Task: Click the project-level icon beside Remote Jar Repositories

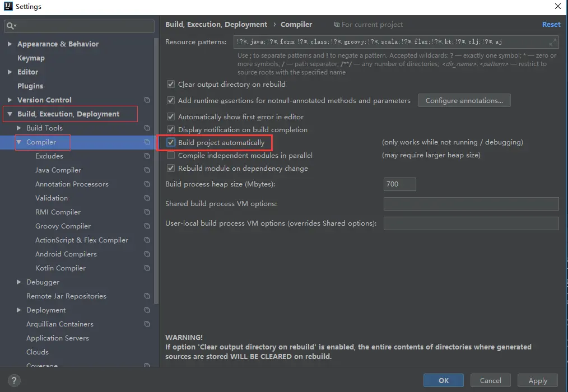Action: coord(147,296)
